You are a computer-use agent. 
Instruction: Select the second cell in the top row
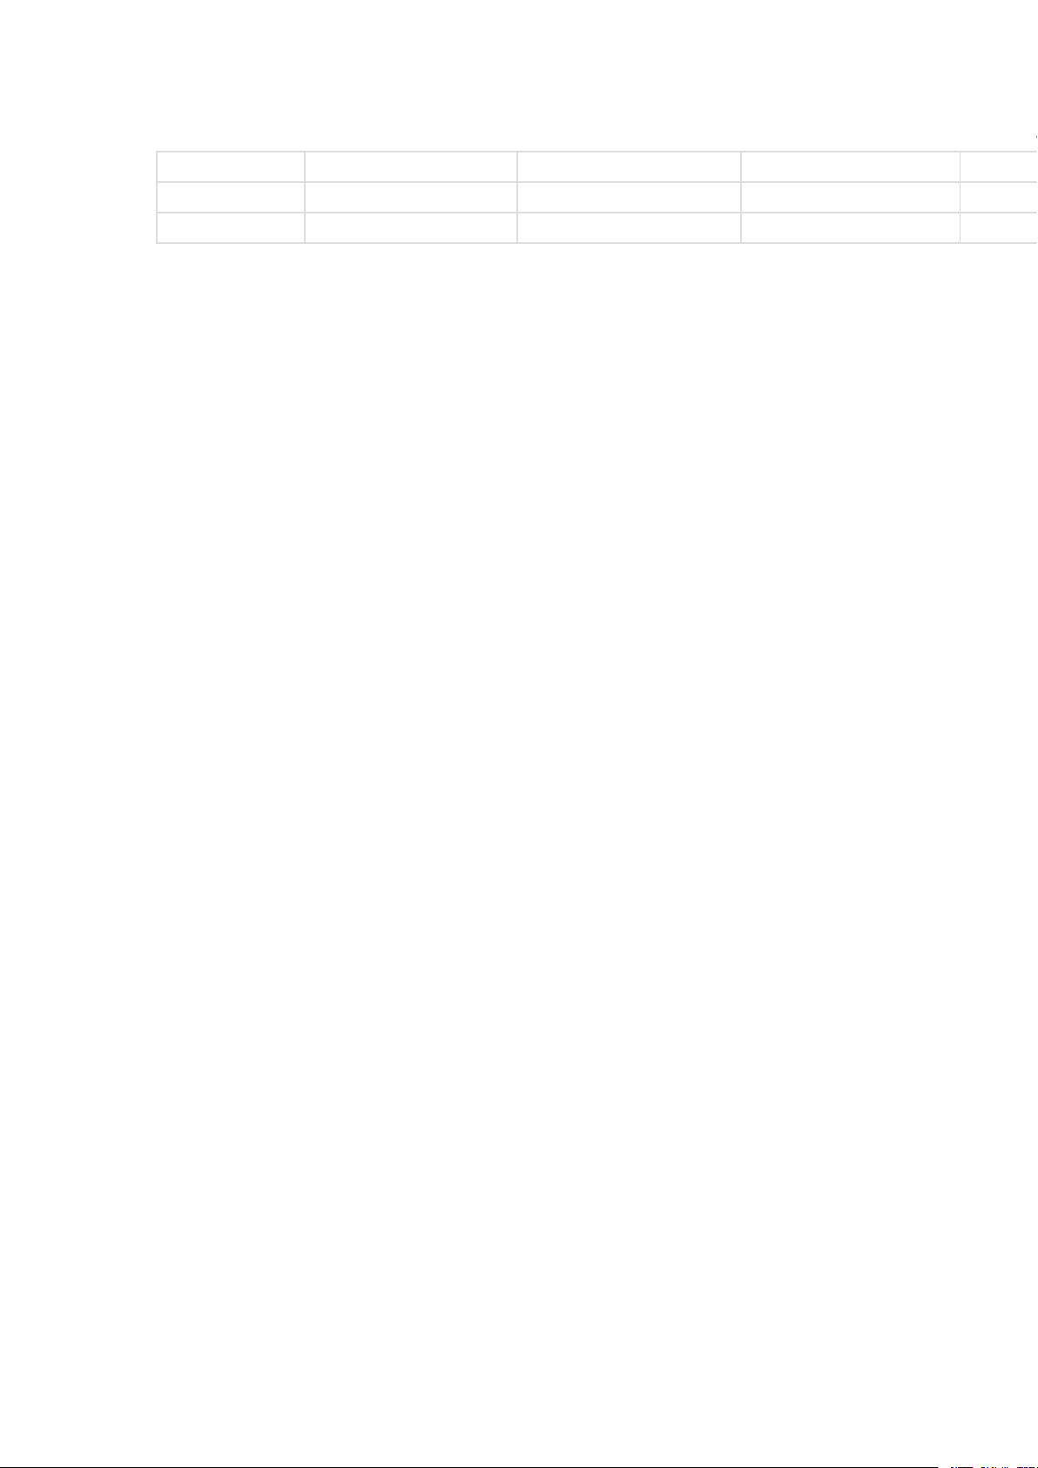(x=411, y=166)
